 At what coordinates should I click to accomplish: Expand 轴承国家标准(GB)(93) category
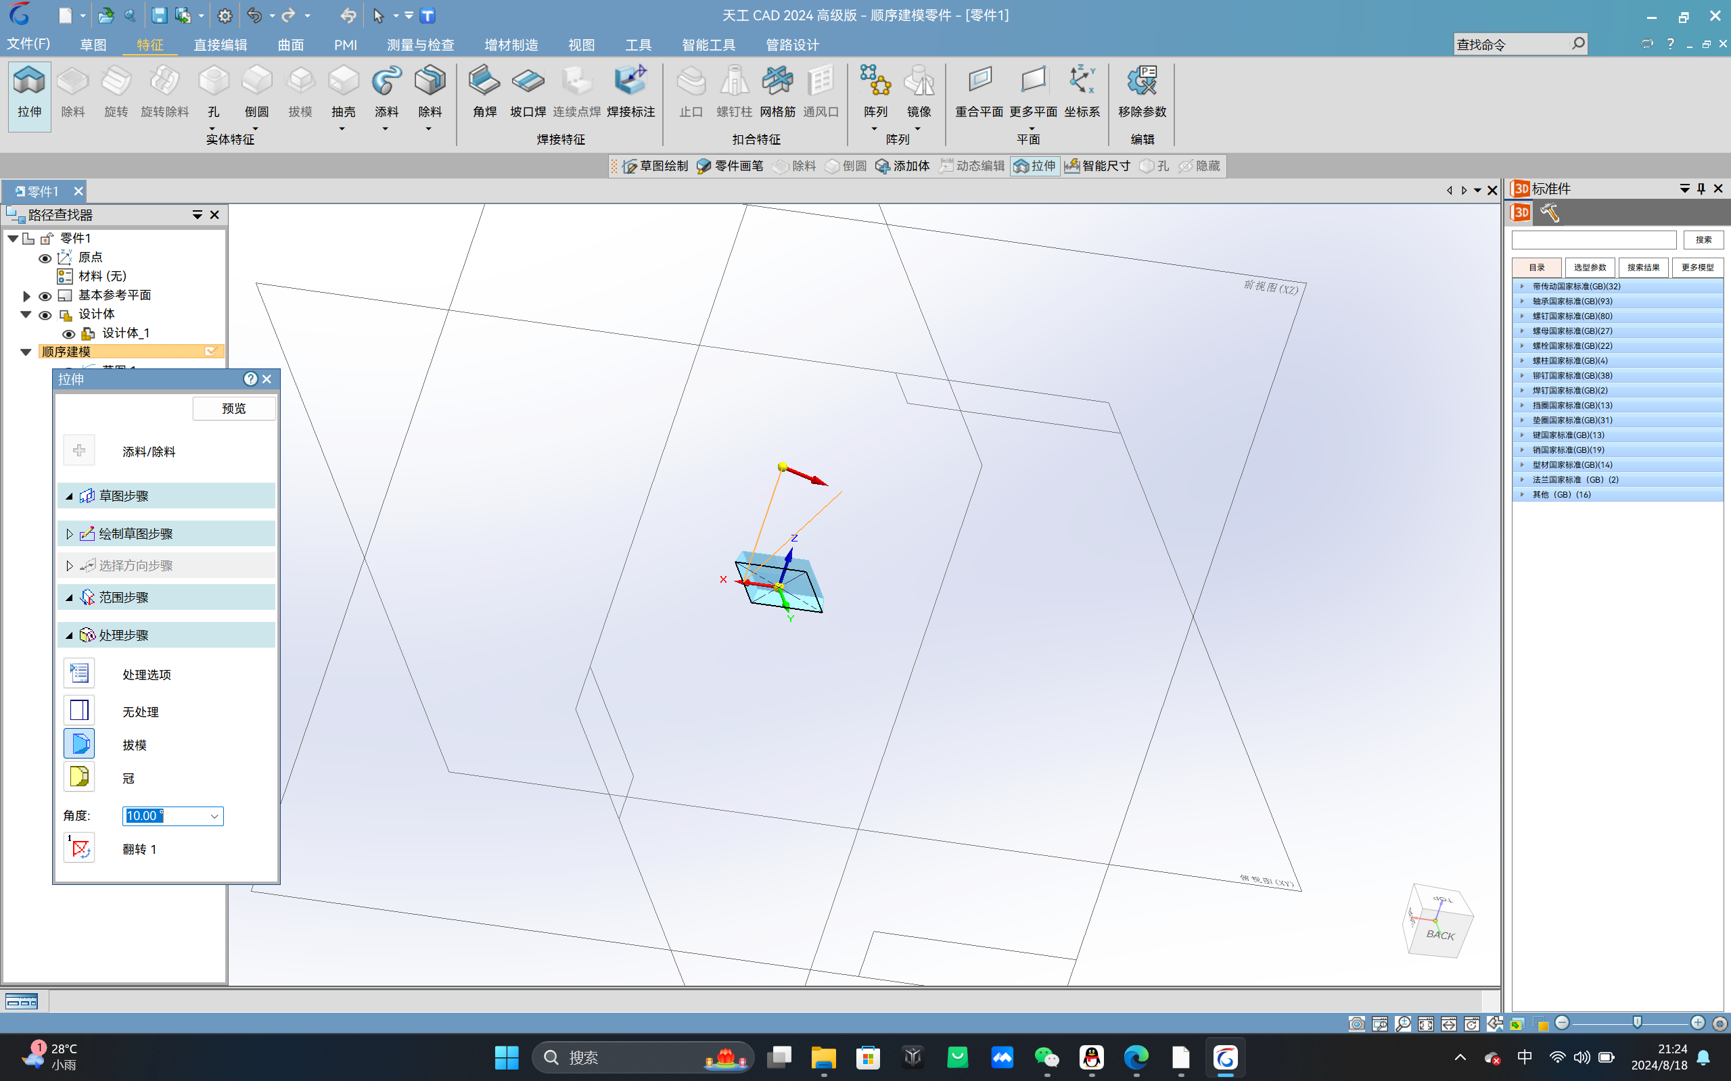coord(1523,301)
